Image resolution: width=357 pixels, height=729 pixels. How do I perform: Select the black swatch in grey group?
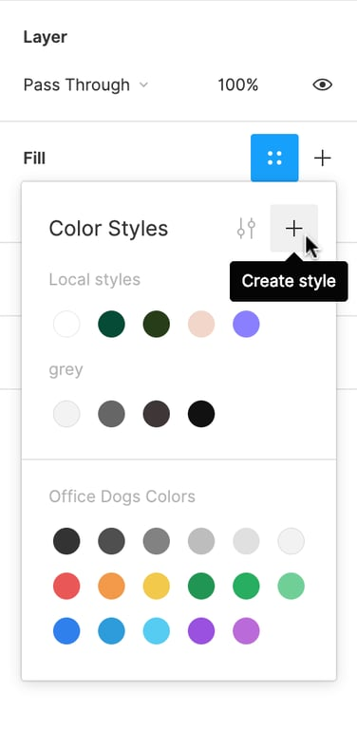click(201, 414)
